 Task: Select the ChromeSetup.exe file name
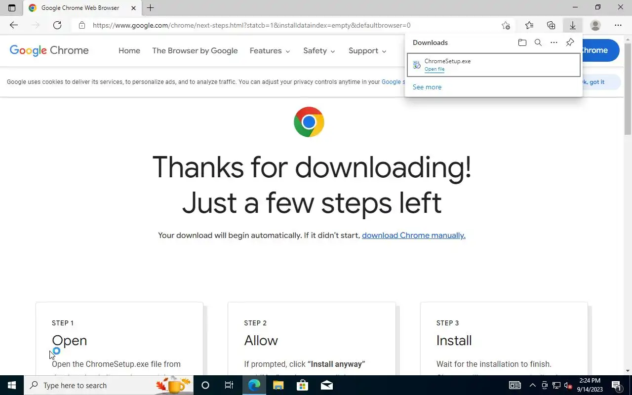[447, 61]
